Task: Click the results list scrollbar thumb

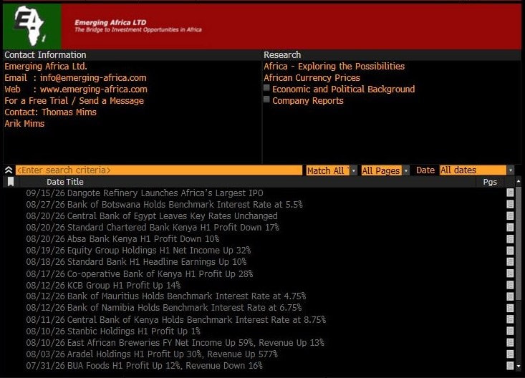Action: pyautogui.click(x=519, y=243)
